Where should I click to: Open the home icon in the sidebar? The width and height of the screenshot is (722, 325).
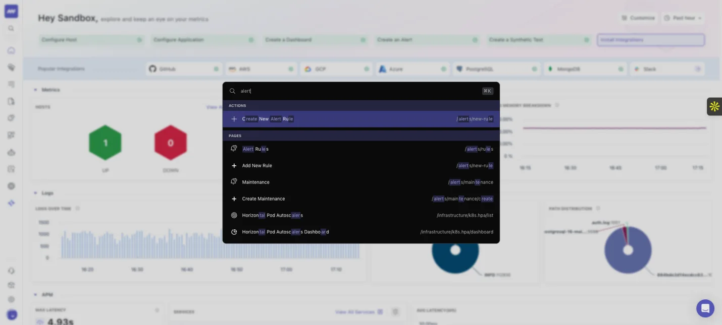click(11, 50)
